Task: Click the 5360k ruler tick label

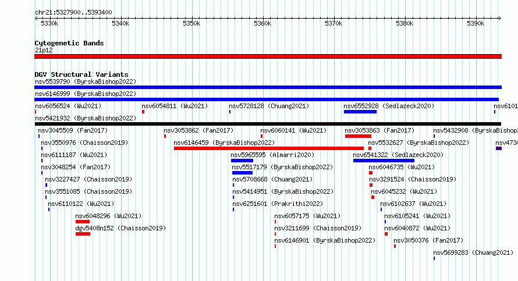Action: click(262, 23)
